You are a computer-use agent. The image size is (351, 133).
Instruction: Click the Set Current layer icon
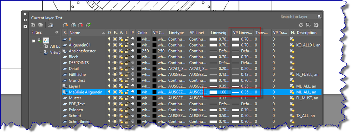pyautogui.click(x=89, y=25)
